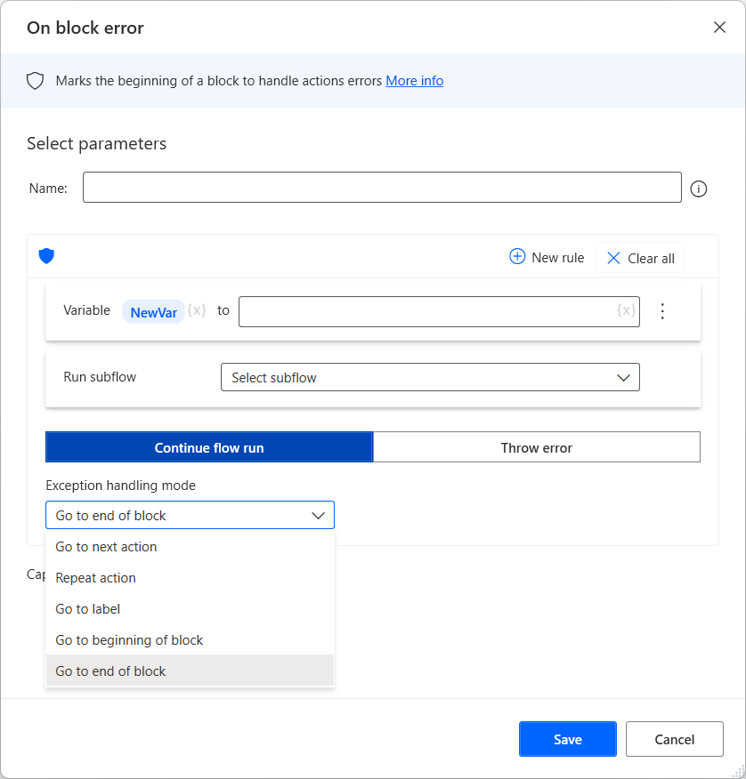Expand the Select subflow dropdown

(430, 378)
